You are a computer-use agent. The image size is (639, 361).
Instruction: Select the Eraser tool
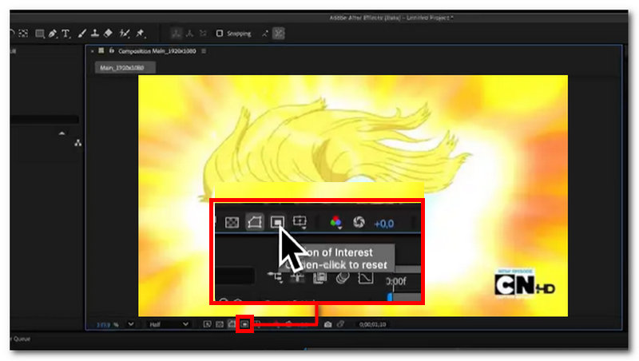(x=108, y=34)
